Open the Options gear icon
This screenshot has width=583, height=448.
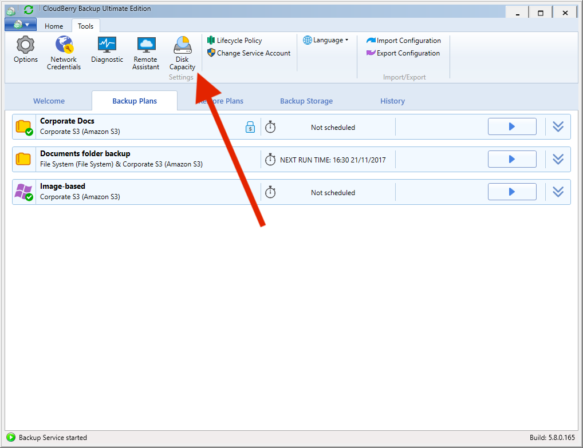[x=25, y=45]
